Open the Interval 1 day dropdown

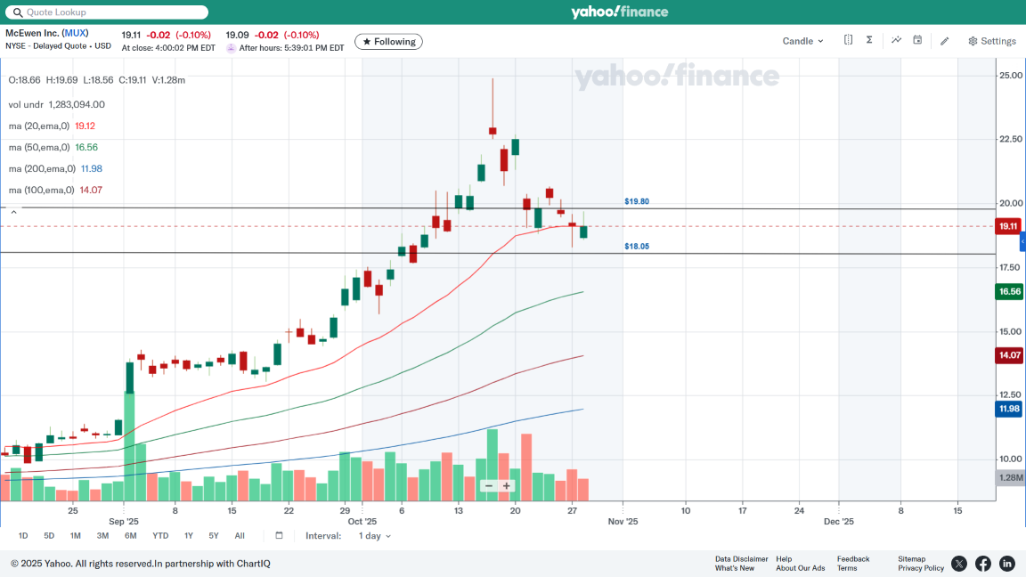374,536
